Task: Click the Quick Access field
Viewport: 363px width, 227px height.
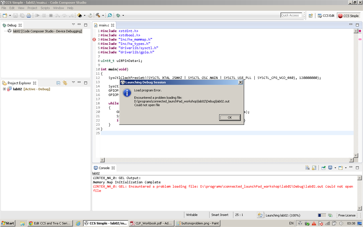Action: (291, 15)
